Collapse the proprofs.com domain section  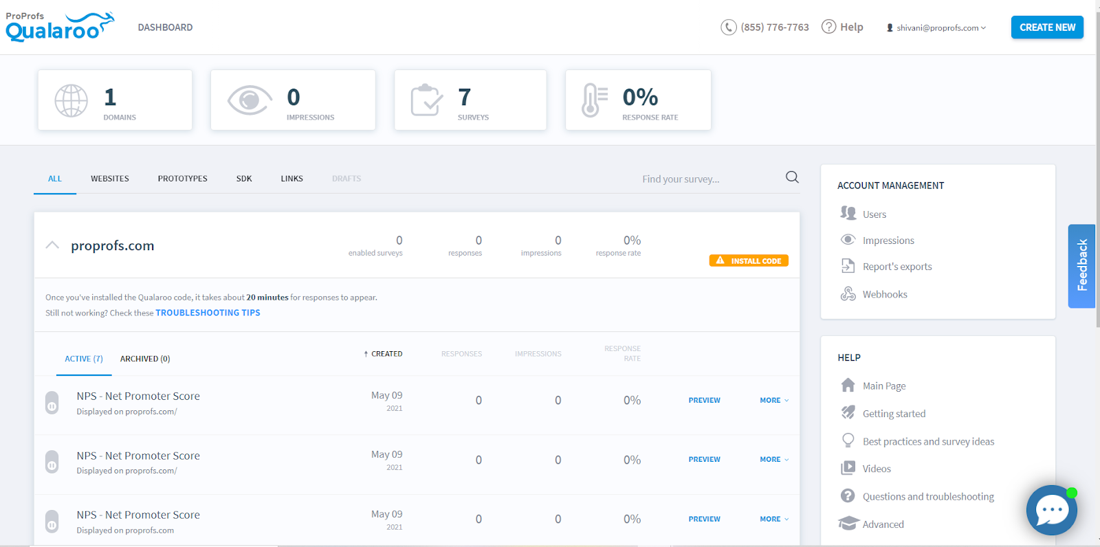coord(52,245)
